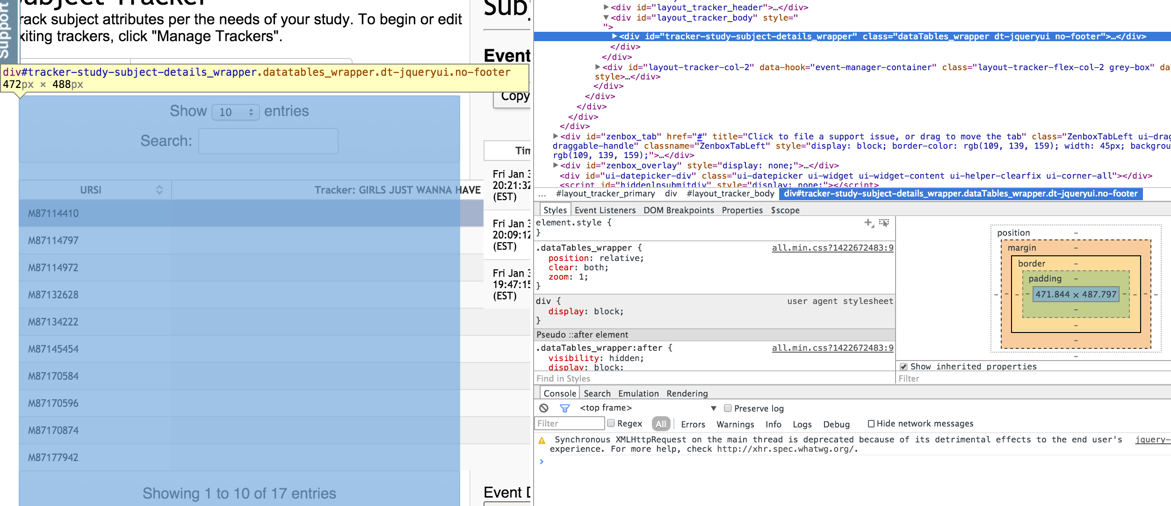
Task: Expand the zenbox_overlay div node
Action: [x=556, y=166]
